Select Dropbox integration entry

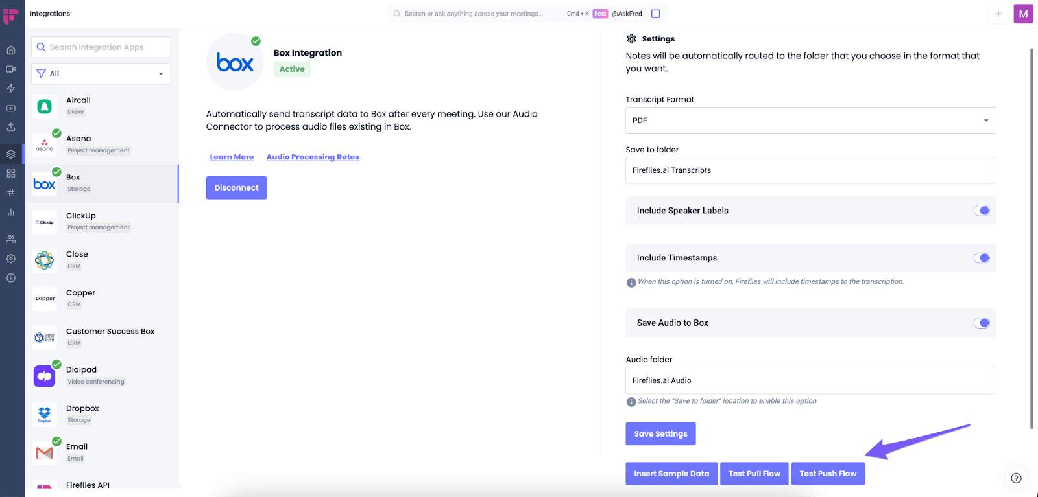(101, 414)
